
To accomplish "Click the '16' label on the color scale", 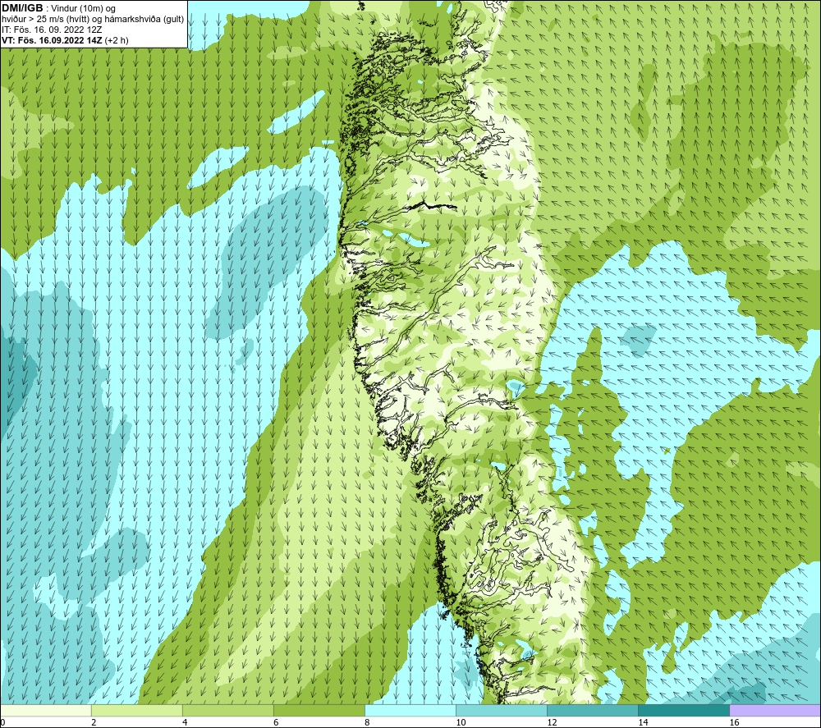I will click(734, 722).
